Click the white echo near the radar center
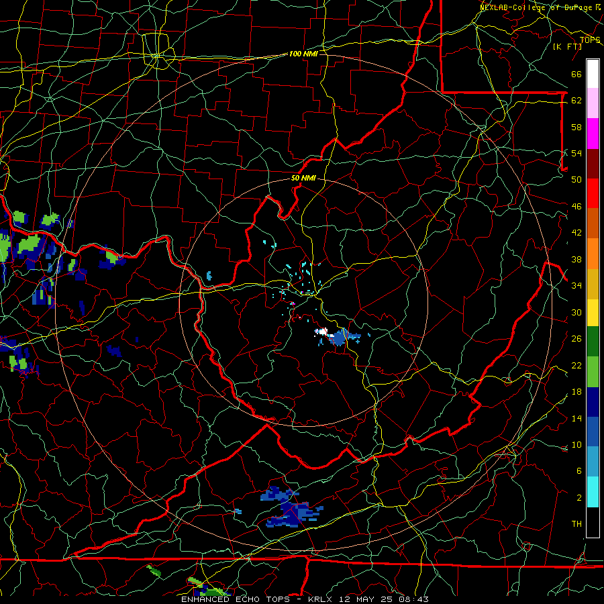This screenshot has width=604, height=604. tap(321, 332)
